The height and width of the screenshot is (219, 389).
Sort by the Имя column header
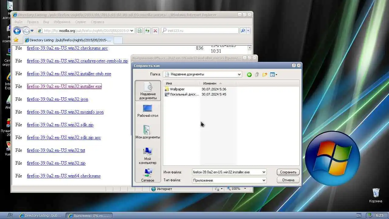click(x=181, y=83)
